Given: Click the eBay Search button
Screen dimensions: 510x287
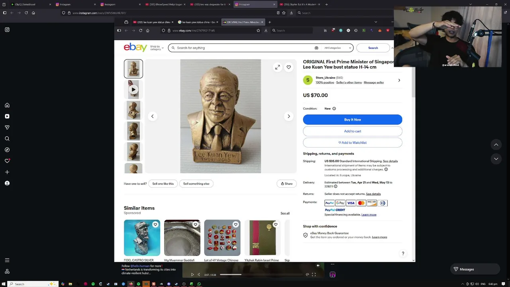Looking at the screenshot, I should (x=373, y=48).
